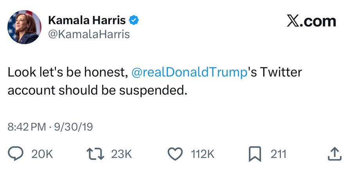Screen dimensions: 352x170
Task: Open the @realDonaldTrump mention link
Action: tap(190, 73)
